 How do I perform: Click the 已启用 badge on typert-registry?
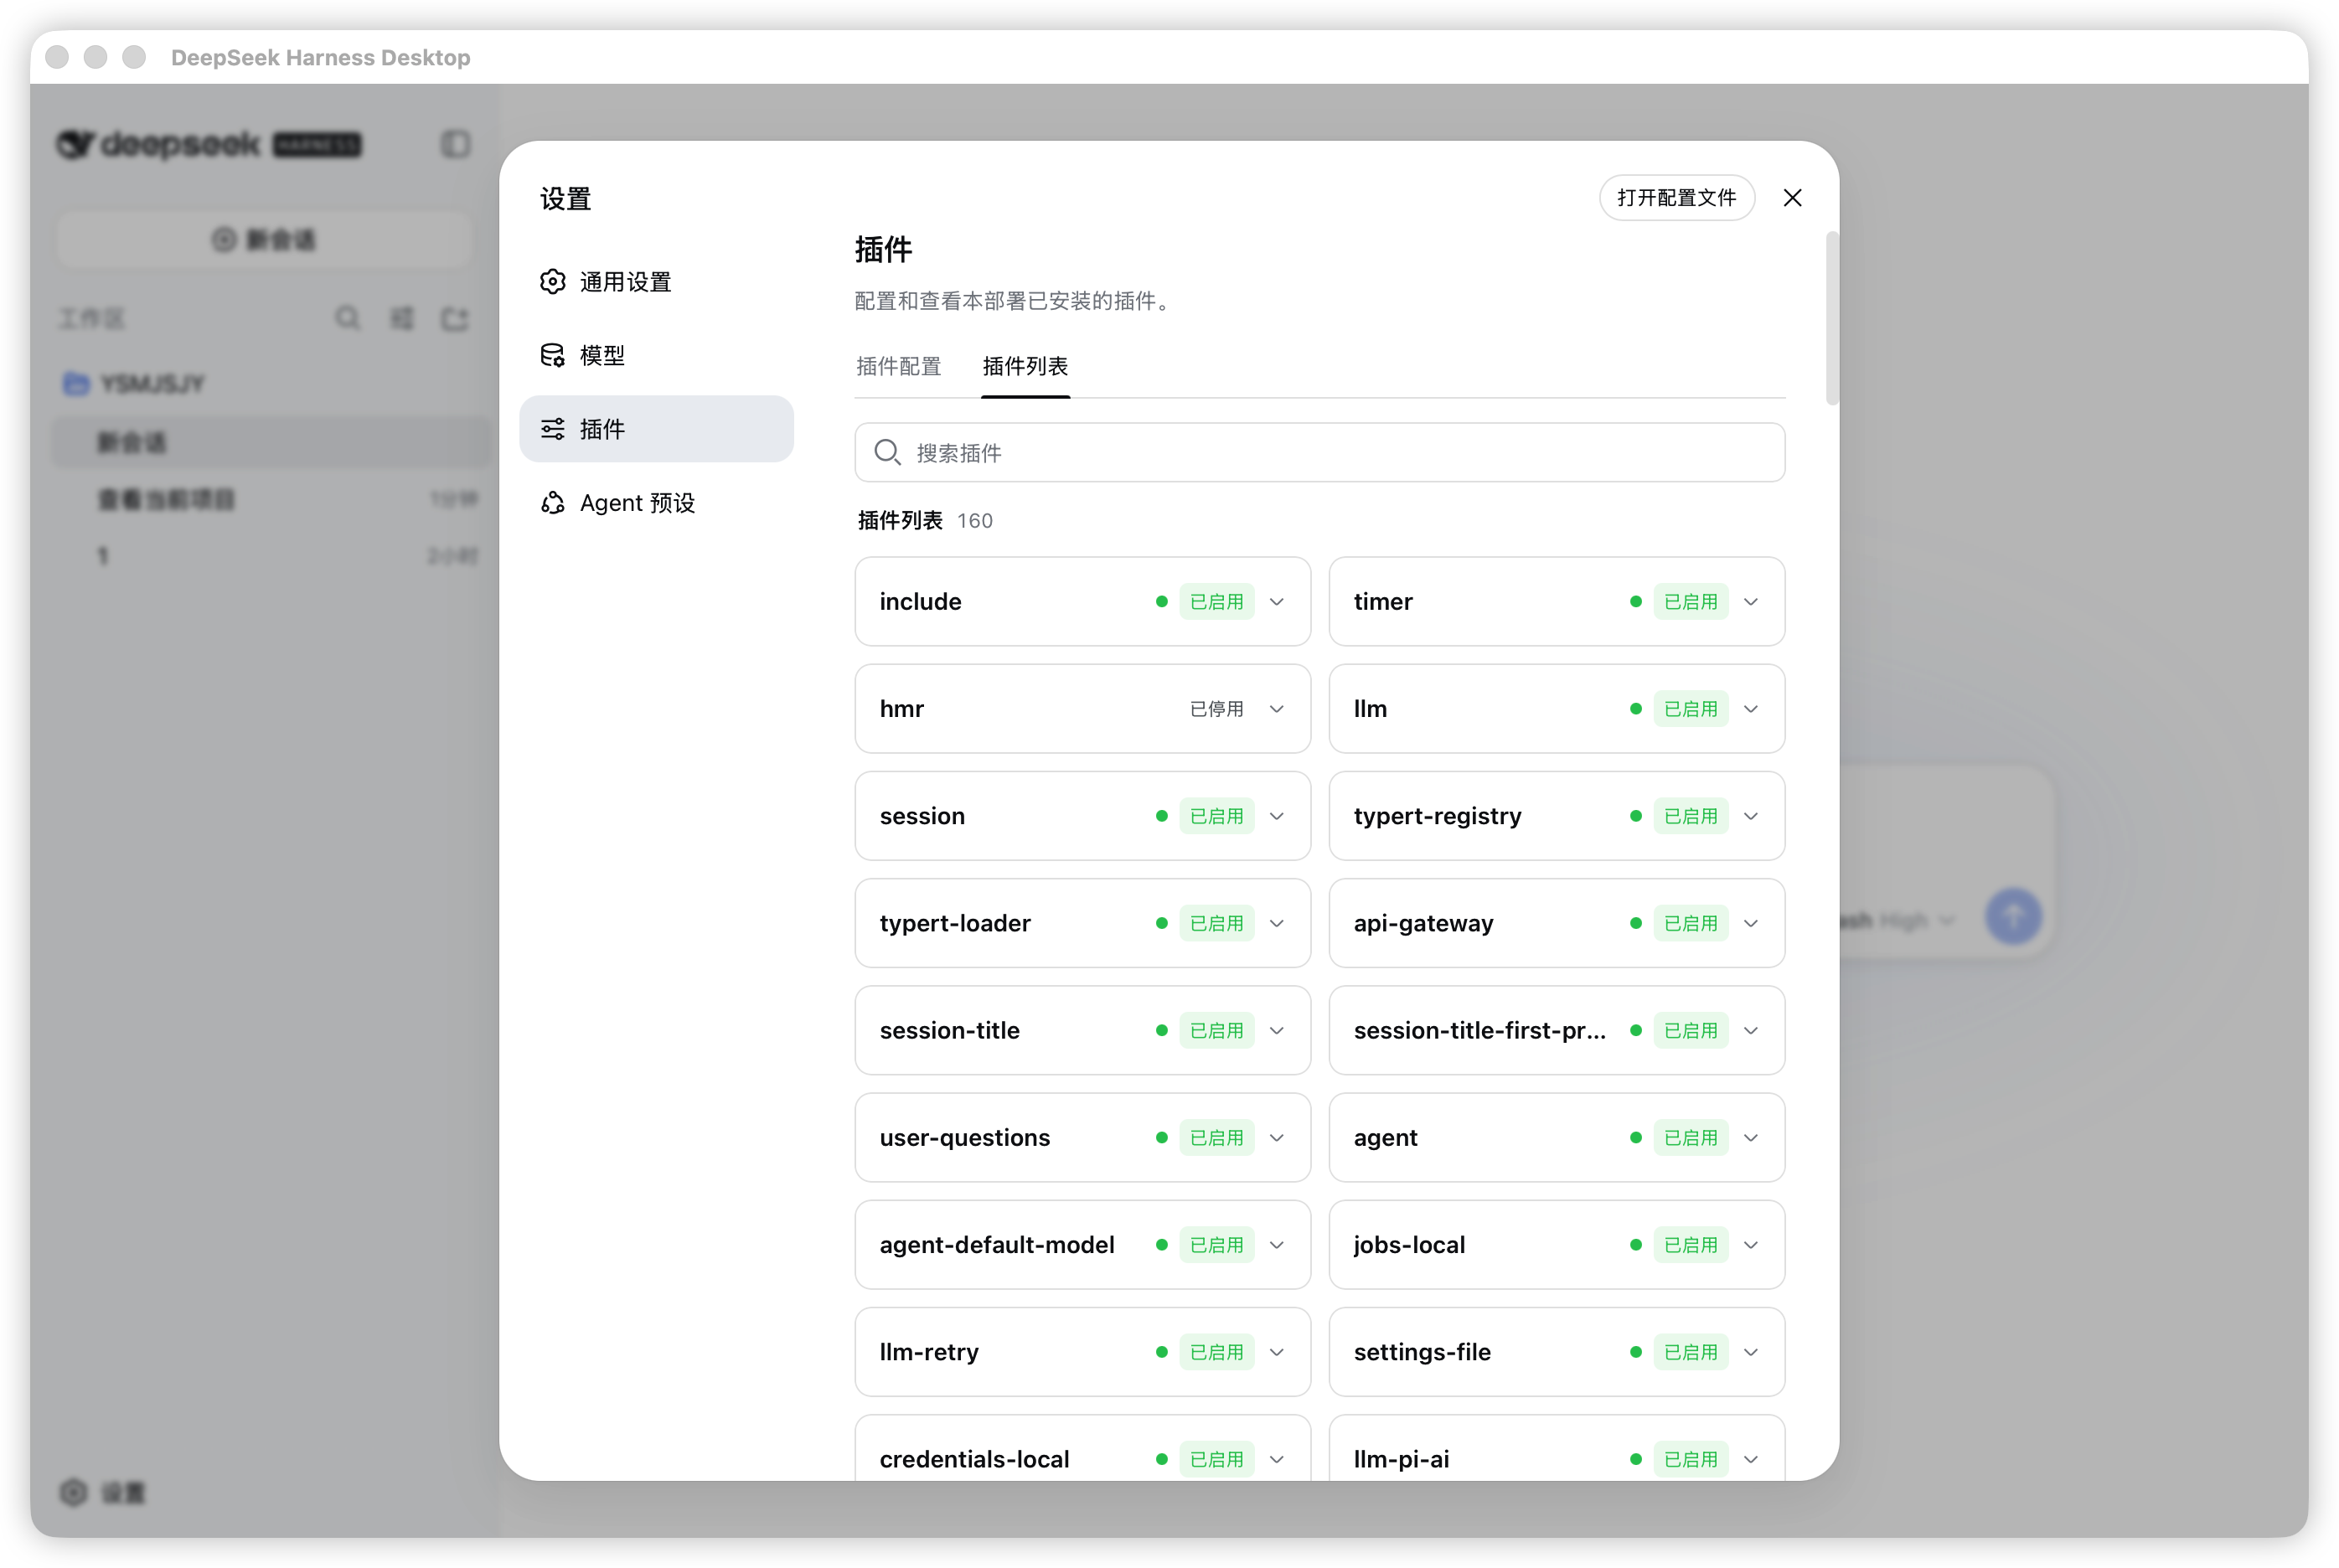[1690, 816]
